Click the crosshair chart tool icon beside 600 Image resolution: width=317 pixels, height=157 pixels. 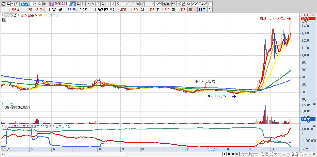click(x=174, y=4)
